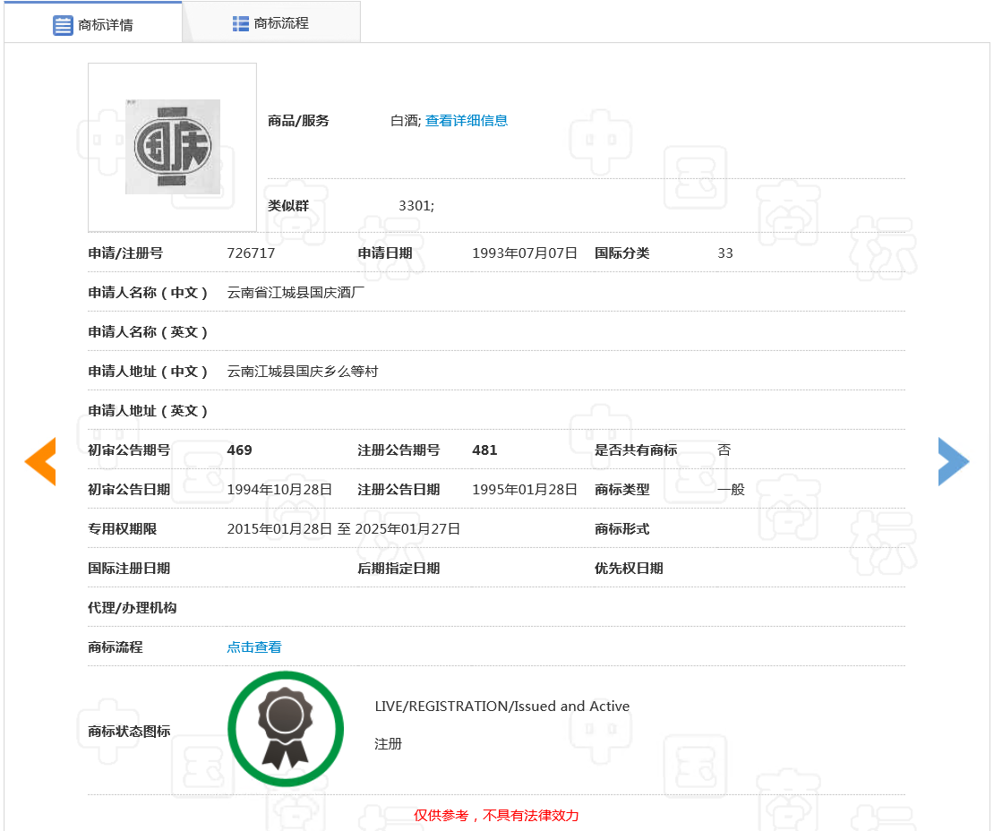The image size is (994, 831).
Task: Select exclusive right period 2015年01月28日 至 2025年01月27日
Action: (344, 528)
